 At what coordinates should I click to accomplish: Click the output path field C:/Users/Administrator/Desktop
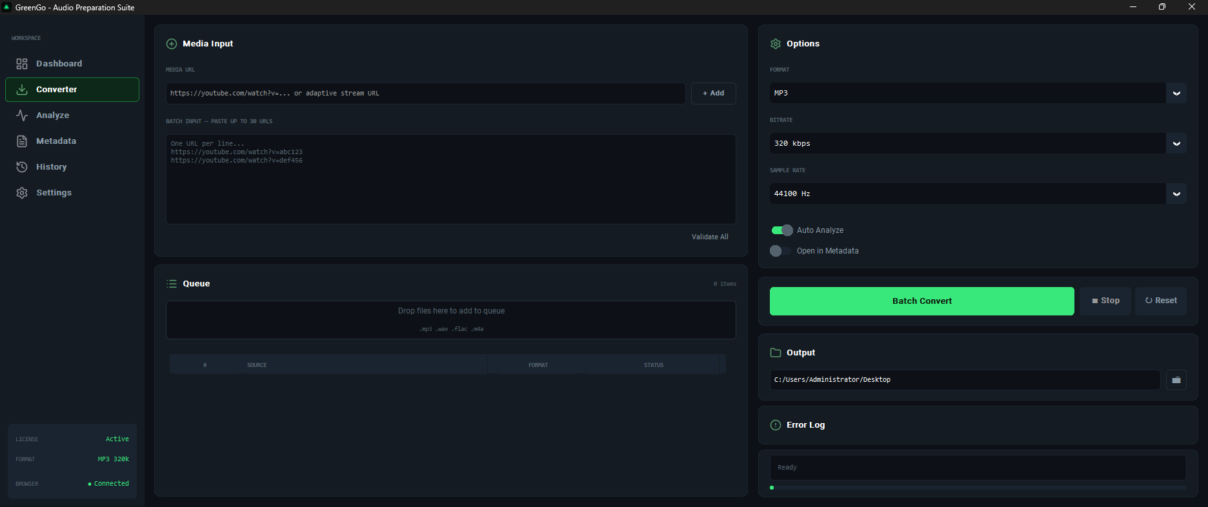click(965, 380)
